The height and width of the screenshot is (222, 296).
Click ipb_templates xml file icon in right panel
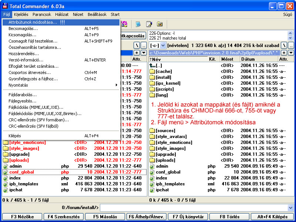pos(152,184)
